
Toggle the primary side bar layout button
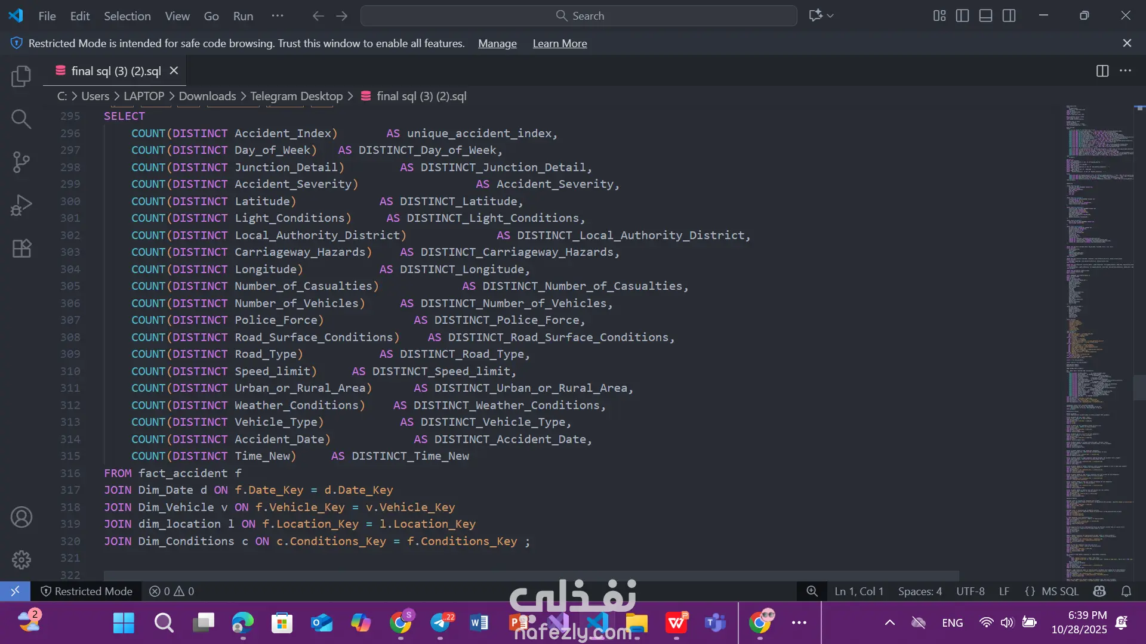[x=962, y=16]
